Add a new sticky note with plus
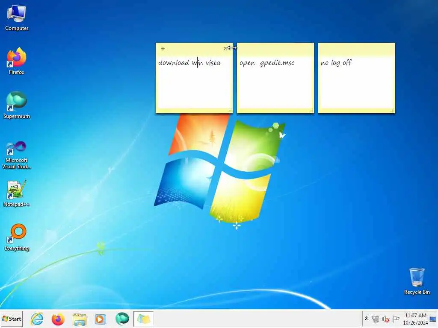 163,49
